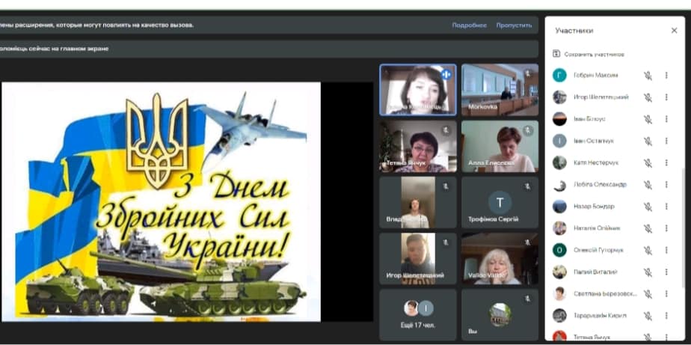691x345 pixels.
Task: Click the green Г avatar of Гобрин Максим
Action: click(559, 76)
